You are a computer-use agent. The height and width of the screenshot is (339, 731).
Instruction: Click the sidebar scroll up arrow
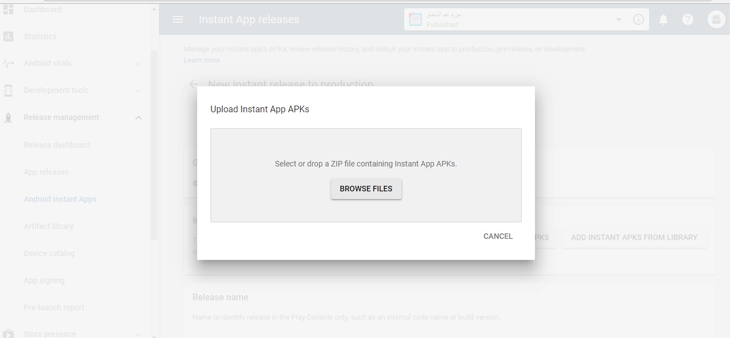click(x=154, y=9)
